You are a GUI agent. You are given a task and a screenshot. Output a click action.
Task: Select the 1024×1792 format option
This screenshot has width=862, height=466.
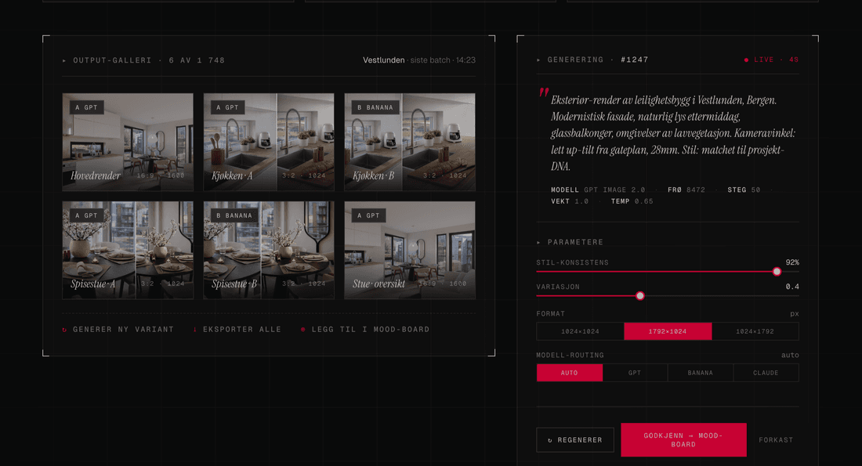coord(755,331)
